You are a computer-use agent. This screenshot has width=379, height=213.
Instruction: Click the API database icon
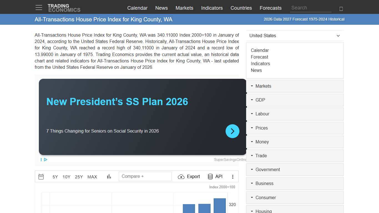(210, 177)
